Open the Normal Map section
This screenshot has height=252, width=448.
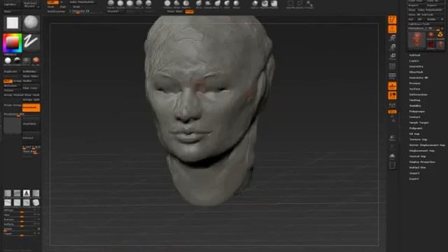(x=417, y=156)
